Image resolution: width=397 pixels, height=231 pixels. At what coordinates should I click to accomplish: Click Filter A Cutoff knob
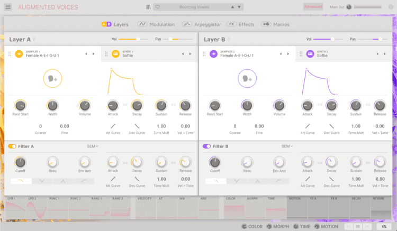(x=20, y=162)
